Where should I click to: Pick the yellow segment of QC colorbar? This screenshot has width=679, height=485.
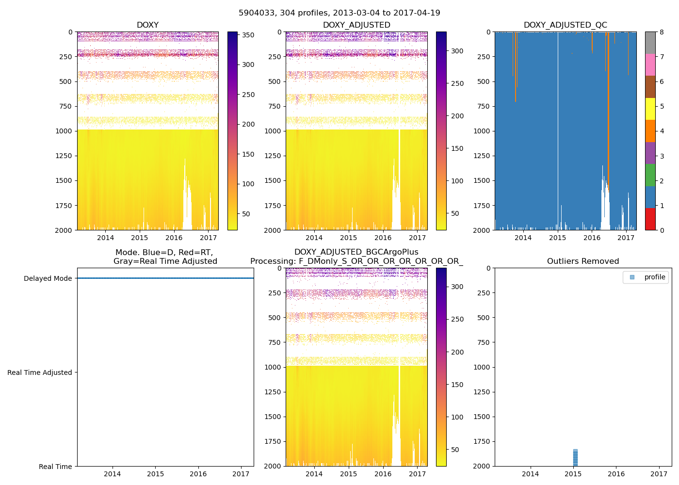650,109
